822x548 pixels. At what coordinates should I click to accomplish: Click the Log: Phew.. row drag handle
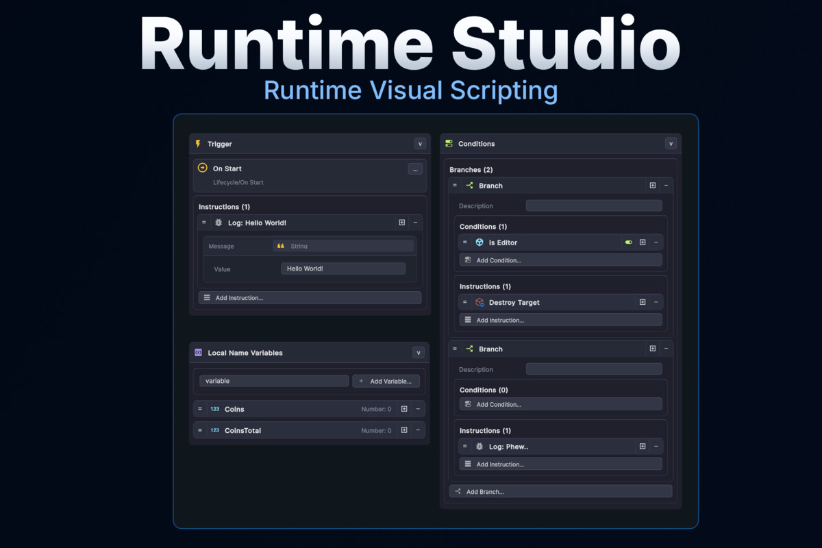click(x=465, y=447)
